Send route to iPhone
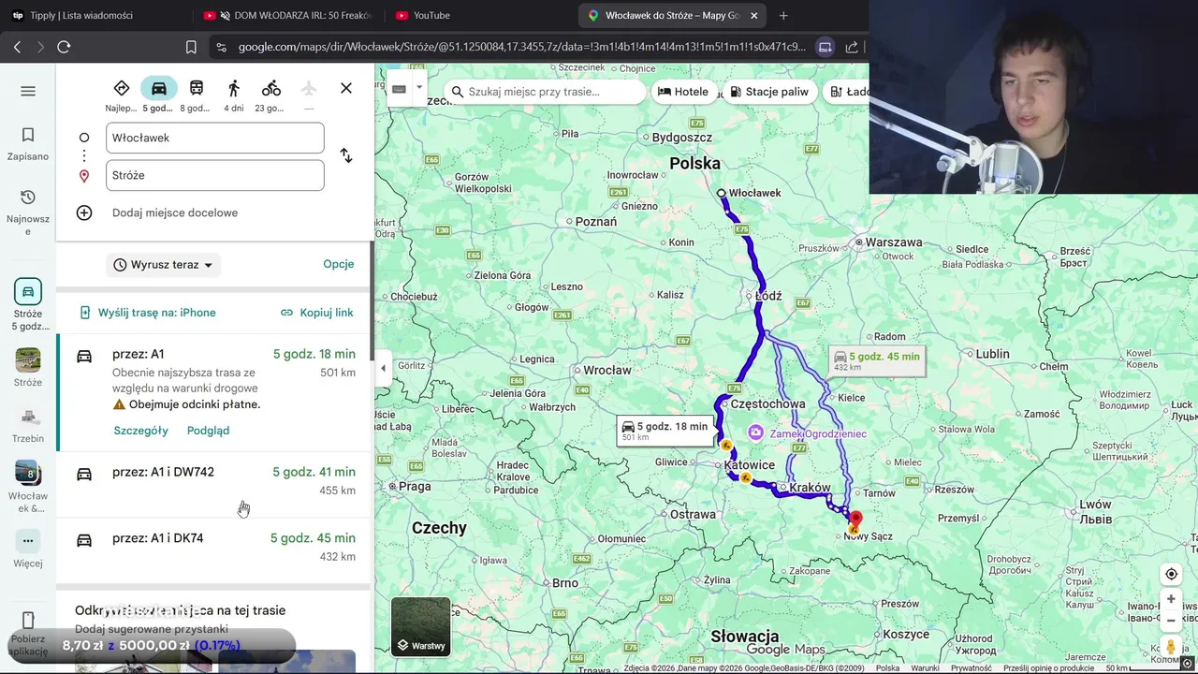This screenshot has height=674, width=1198. pyautogui.click(x=148, y=313)
